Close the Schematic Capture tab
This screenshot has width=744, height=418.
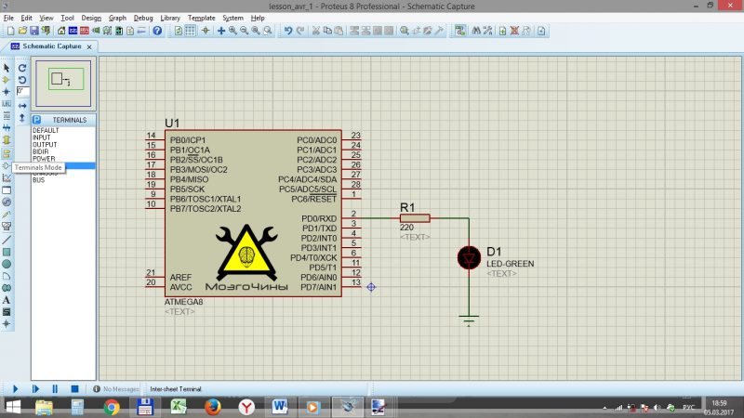[x=89, y=47]
